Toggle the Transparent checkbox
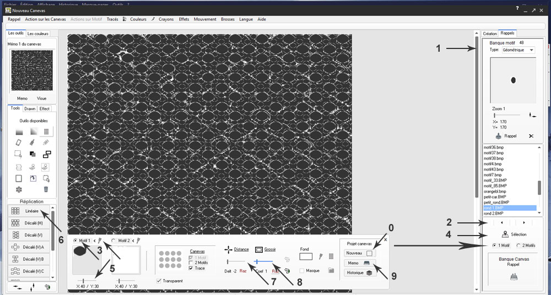The height and width of the screenshot is (295, 551). [160, 281]
